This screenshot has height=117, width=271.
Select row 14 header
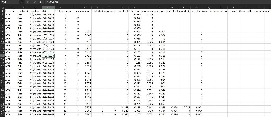[2, 56]
